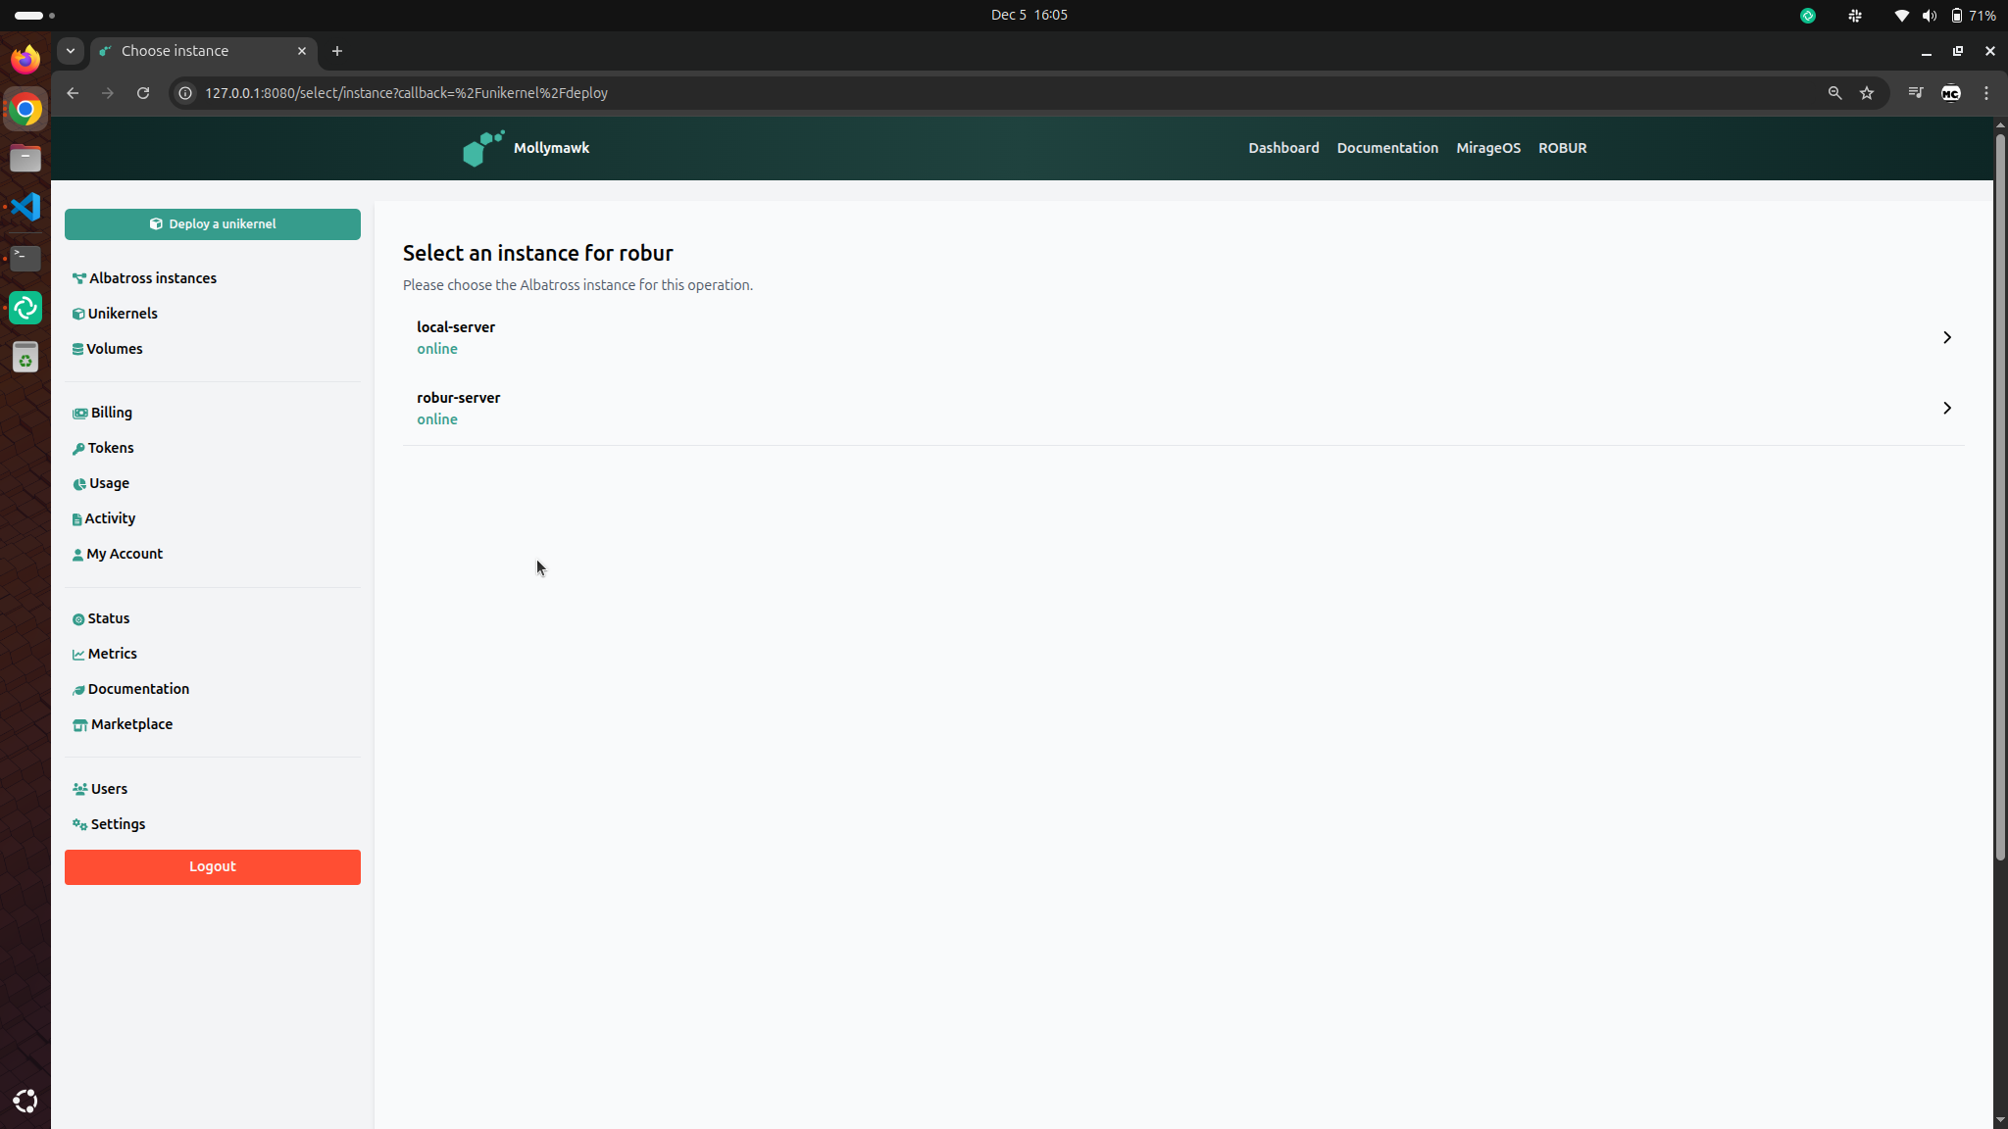2008x1129 pixels.
Task: Select the Unikernels sidebar icon
Action: [x=79, y=314]
